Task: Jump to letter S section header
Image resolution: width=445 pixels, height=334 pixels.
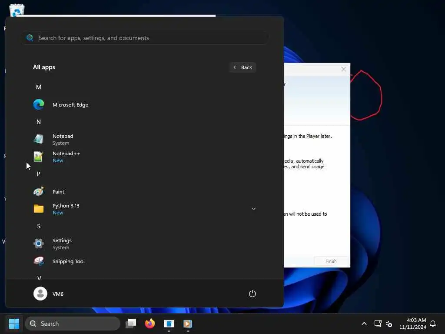Action: (39, 226)
